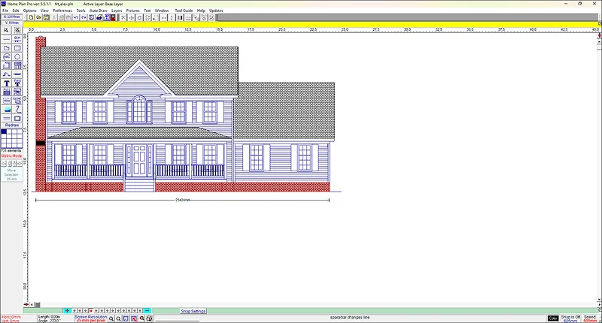Open the File menu
This screenshot has height=323, width=602.
point(5,11)
